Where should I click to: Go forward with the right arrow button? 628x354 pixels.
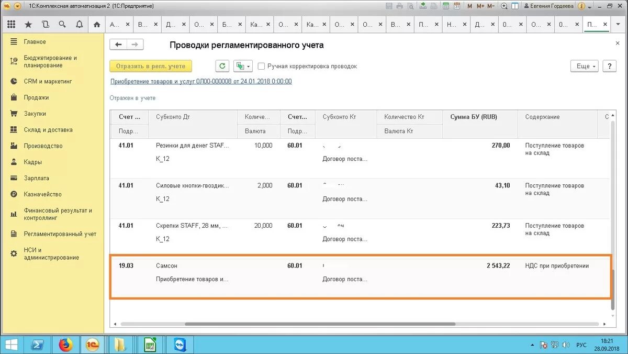[x=135, y=45]
